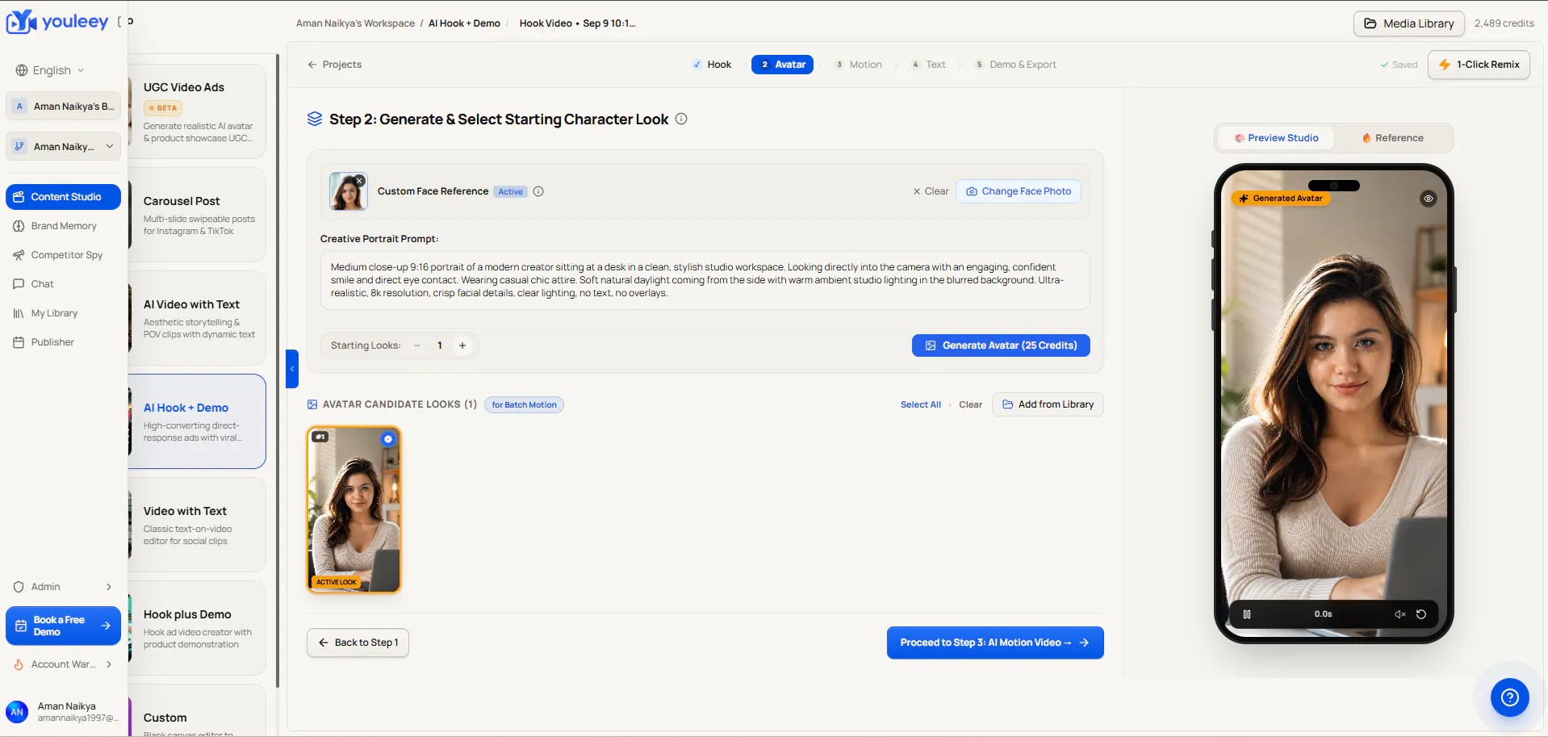The image size is (1548, 737).
Task: Click the Book a Free Demo button
Action: point(64,626)
